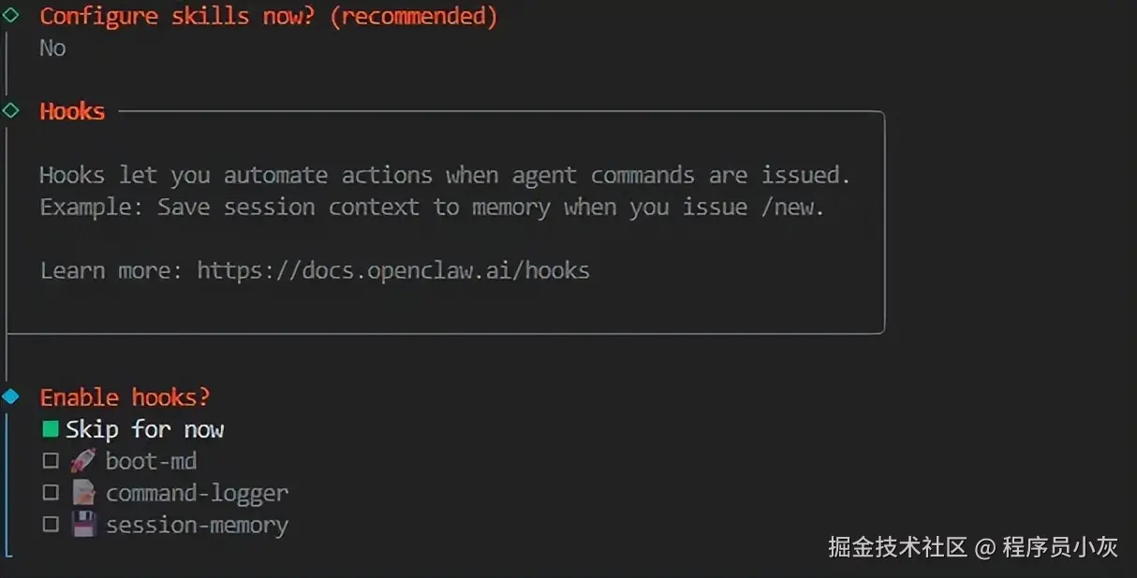Screen dimensions: 1137x578
Task: Click the floppy disk icon beside session-memory
Action: (x=83, y=525)
